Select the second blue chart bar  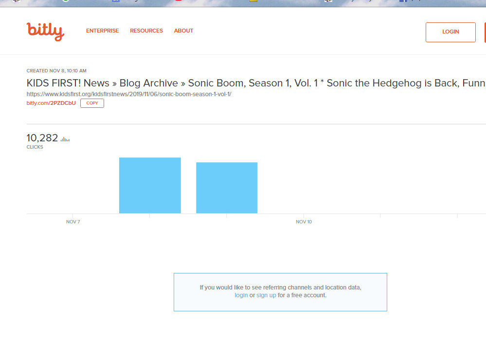(x=227, y=188)
